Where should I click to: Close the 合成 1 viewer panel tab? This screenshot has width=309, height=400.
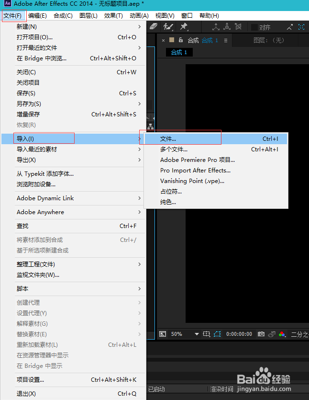click(x=163, y=40)
